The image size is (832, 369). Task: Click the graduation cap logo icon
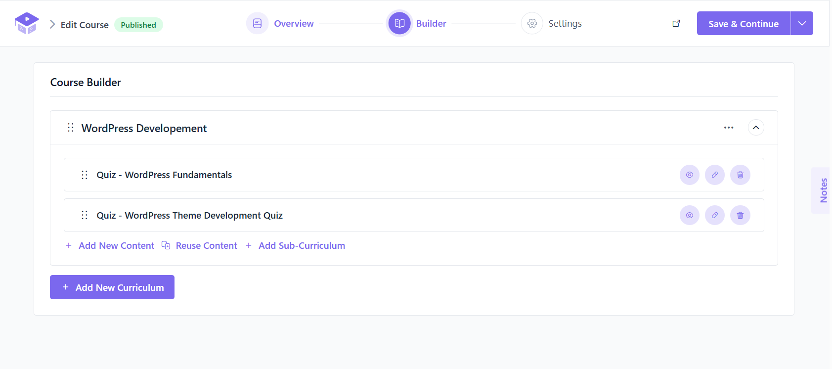[27, 23]
